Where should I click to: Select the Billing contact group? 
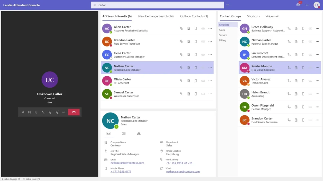point(227,41)
